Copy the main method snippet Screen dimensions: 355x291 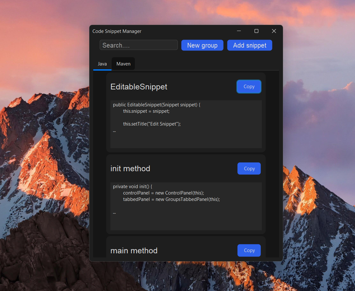click(x=249, y=250)
